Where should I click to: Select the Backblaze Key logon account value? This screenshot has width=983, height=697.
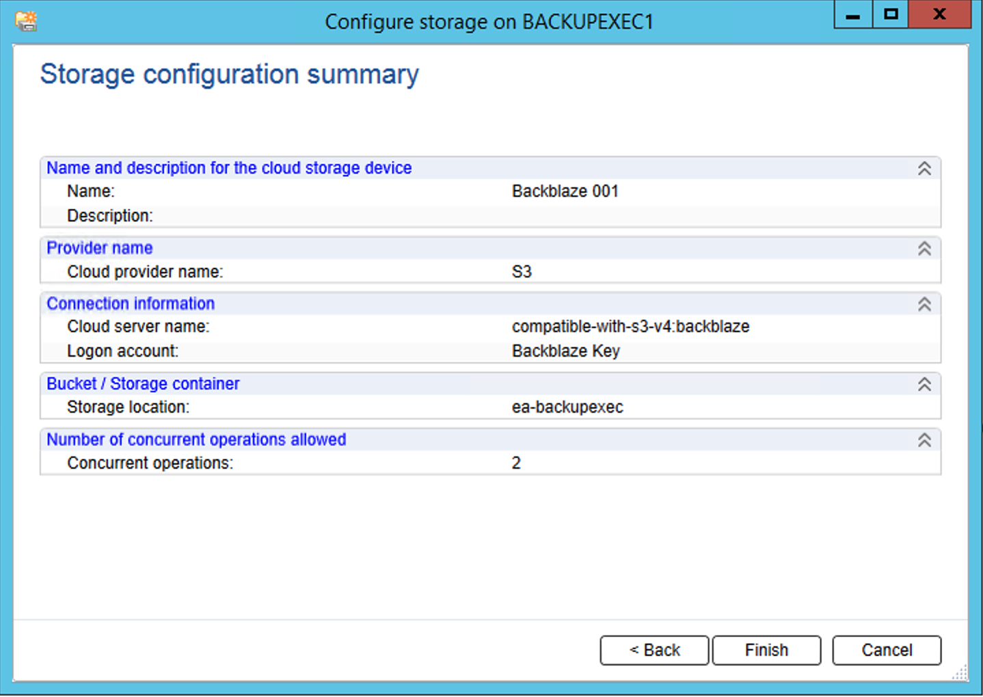click(x=566, y=351)
